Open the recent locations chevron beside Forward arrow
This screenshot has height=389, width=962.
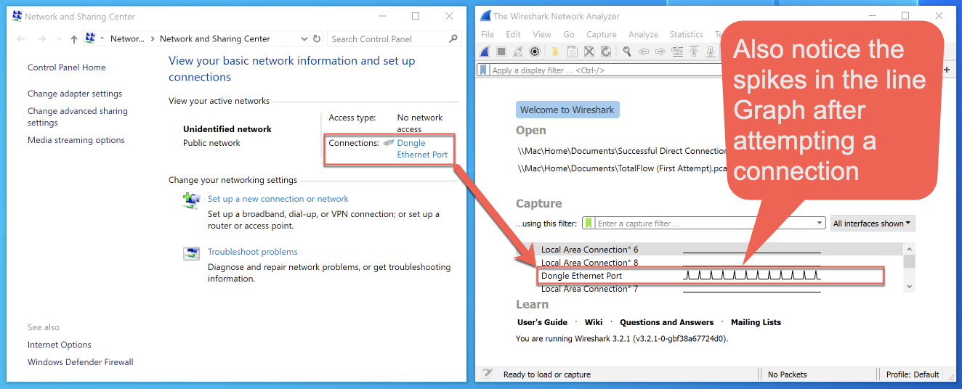[x=58, y=39]
